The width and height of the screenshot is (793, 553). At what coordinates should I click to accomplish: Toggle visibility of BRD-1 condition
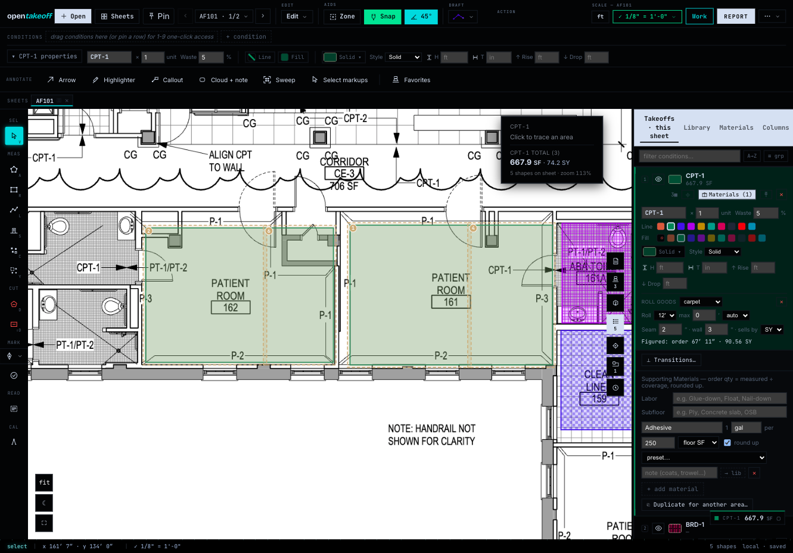pos(658,528)
